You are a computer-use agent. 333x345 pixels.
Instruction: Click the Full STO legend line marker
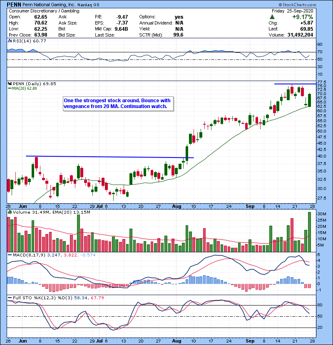(10, 298)
